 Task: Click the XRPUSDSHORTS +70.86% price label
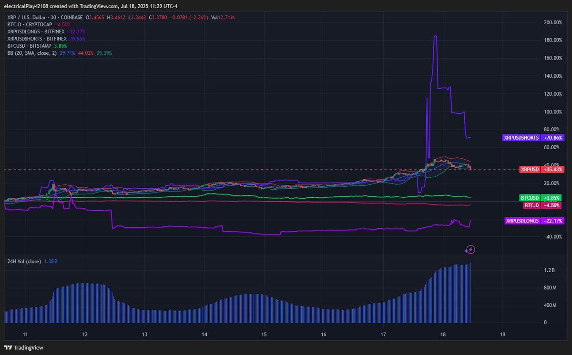click(x=532, y=138)
